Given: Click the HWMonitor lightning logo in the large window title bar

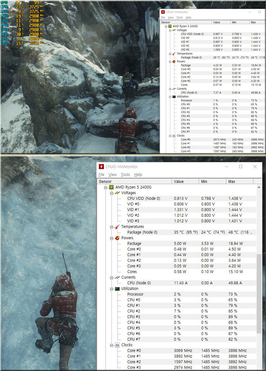Looking at the screenshot, I should (101, 166).
